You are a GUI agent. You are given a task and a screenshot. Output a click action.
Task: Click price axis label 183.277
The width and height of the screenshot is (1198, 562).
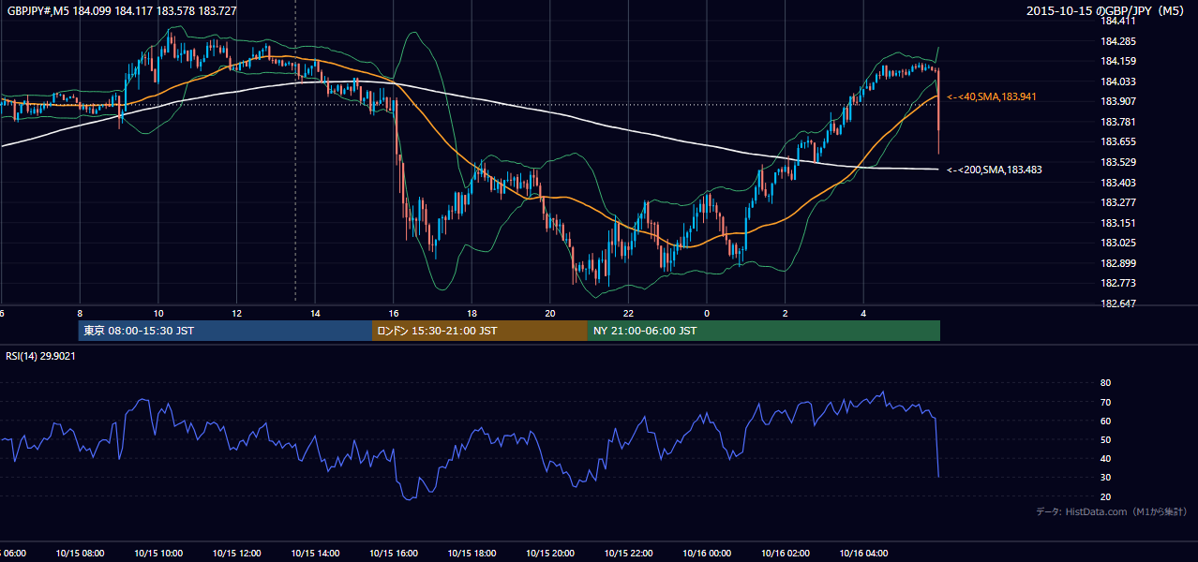click(x=1118, y=202)
